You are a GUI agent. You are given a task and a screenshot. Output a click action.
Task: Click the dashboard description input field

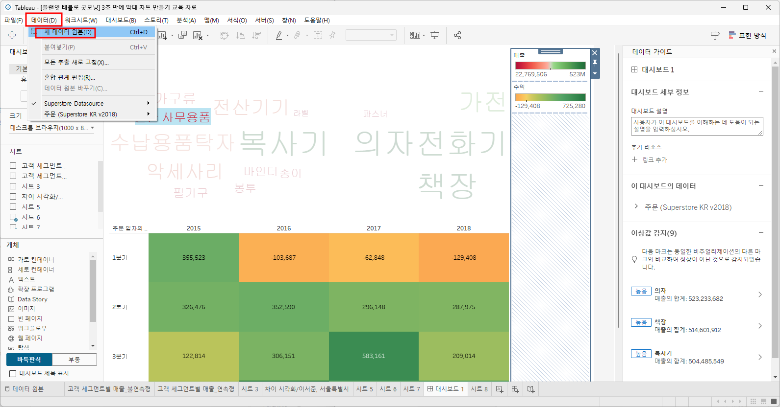click(x=697, y=126)
